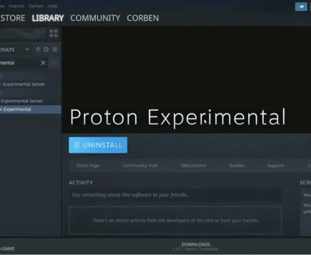Viewport: 311px width, 255px height.
Task: Click the activity status input field
Action: tap(175, 195)
